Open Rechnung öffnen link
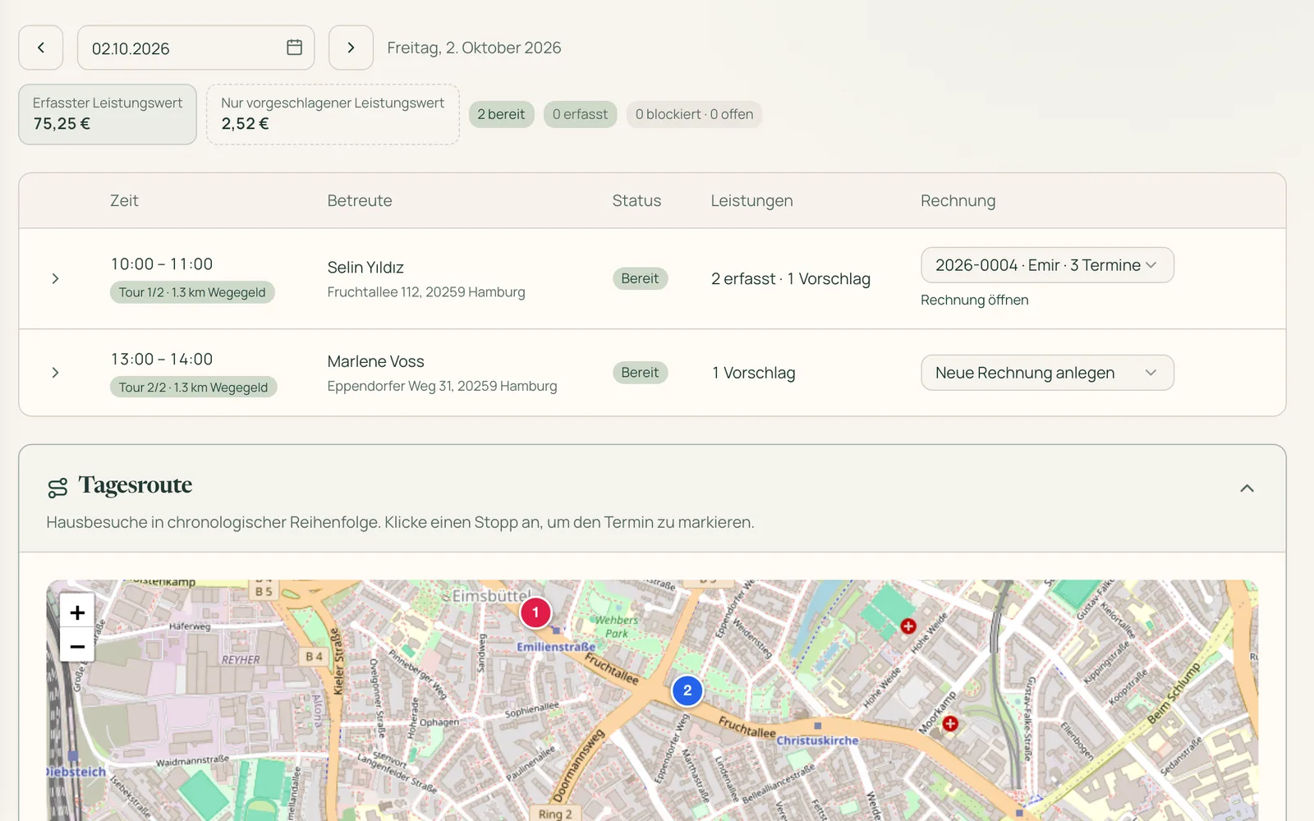 (974, 300)
